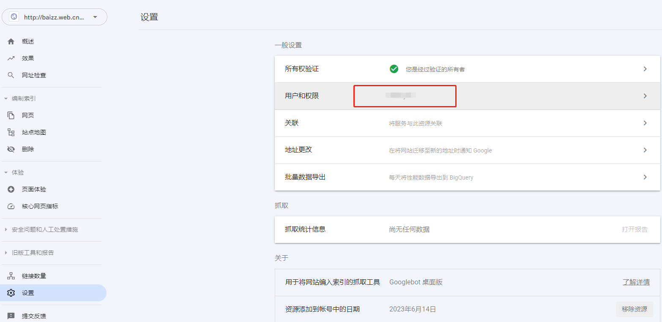This screenshot has width=662, height=322.
Task: Click the sitemap icon beside 站点地图
Action: [11, 132]
